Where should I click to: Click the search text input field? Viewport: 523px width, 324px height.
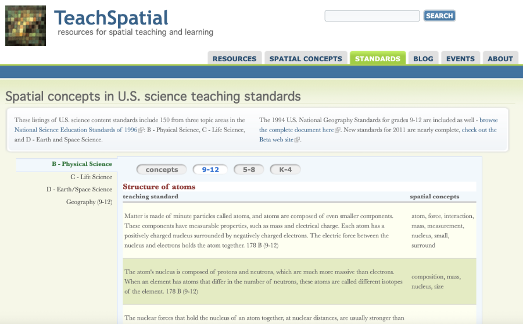point(372,16)
